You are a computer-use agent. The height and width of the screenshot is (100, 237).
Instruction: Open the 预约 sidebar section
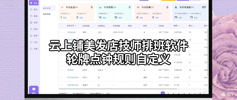point(34,10)
